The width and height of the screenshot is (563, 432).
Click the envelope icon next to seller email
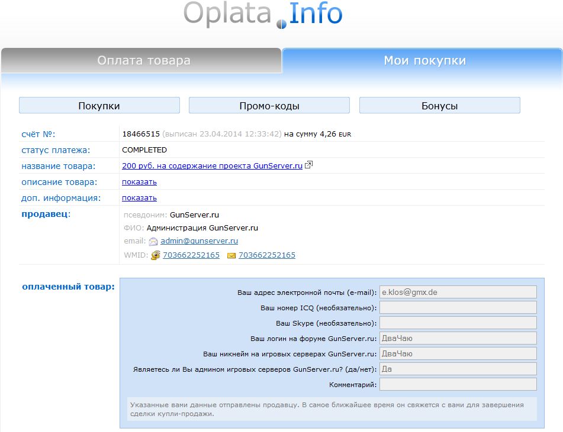(x=153, y=241)
